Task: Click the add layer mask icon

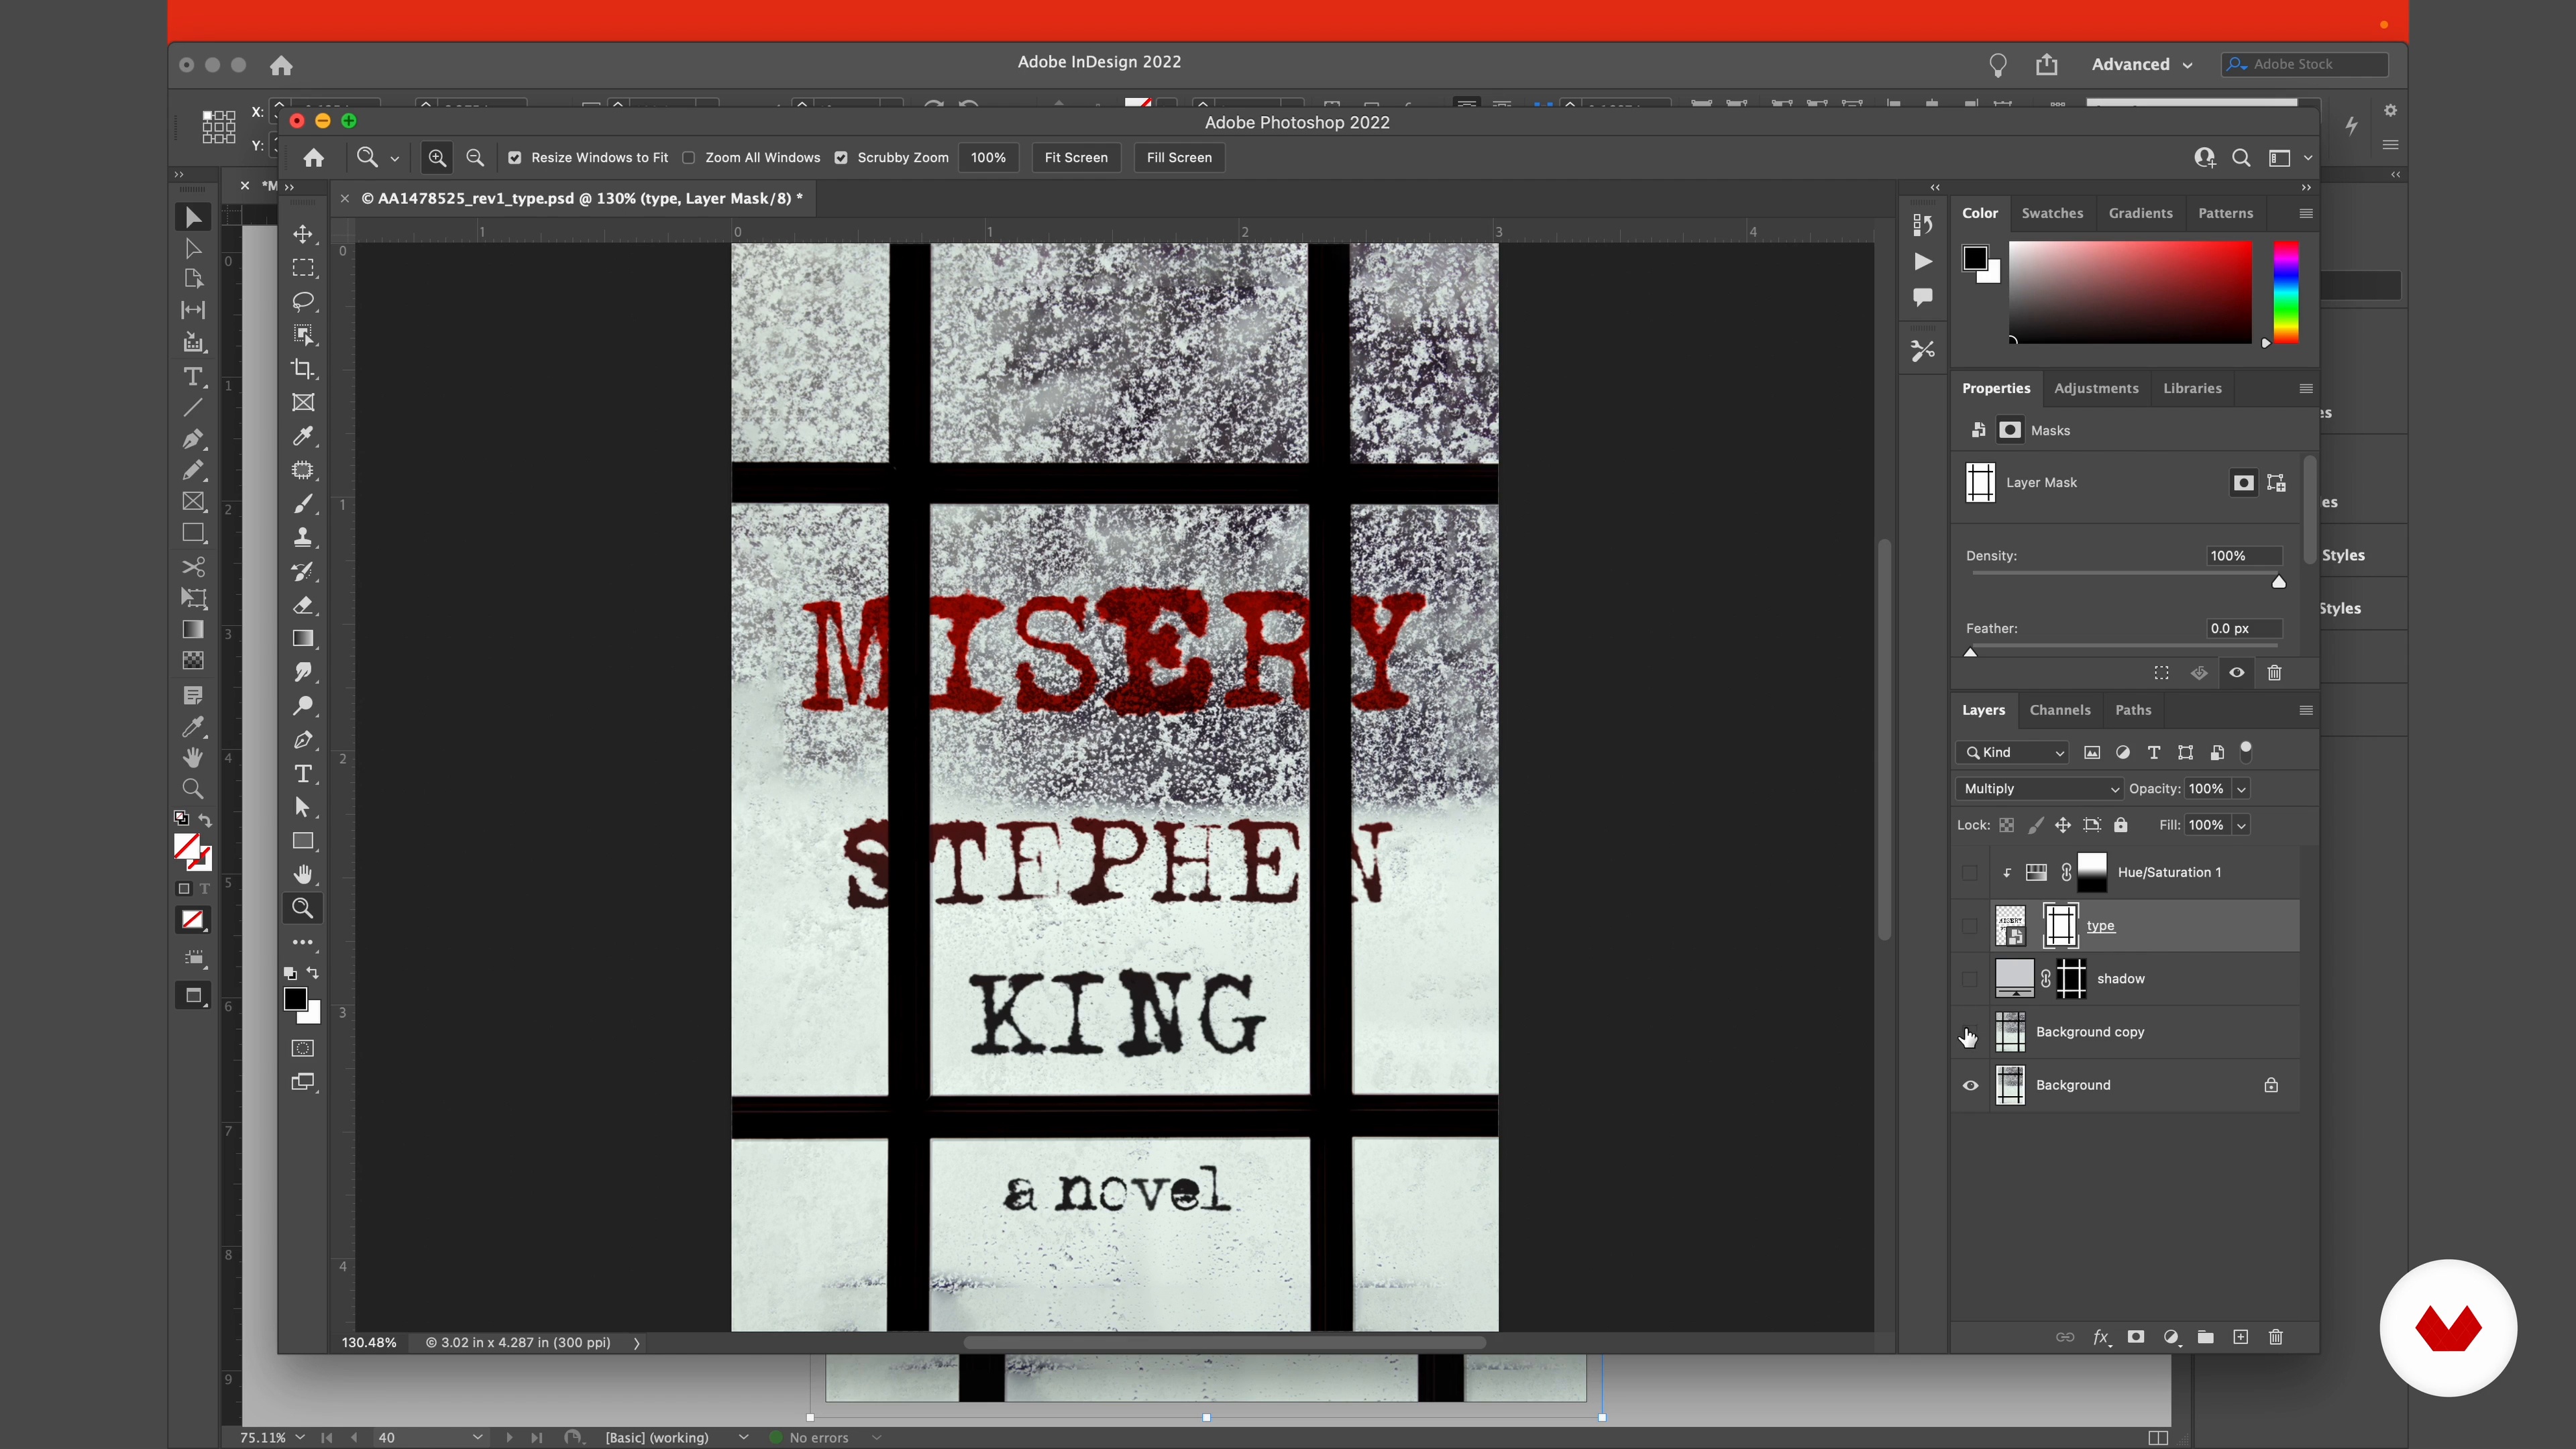Action: click(x=2136, y=1337)
